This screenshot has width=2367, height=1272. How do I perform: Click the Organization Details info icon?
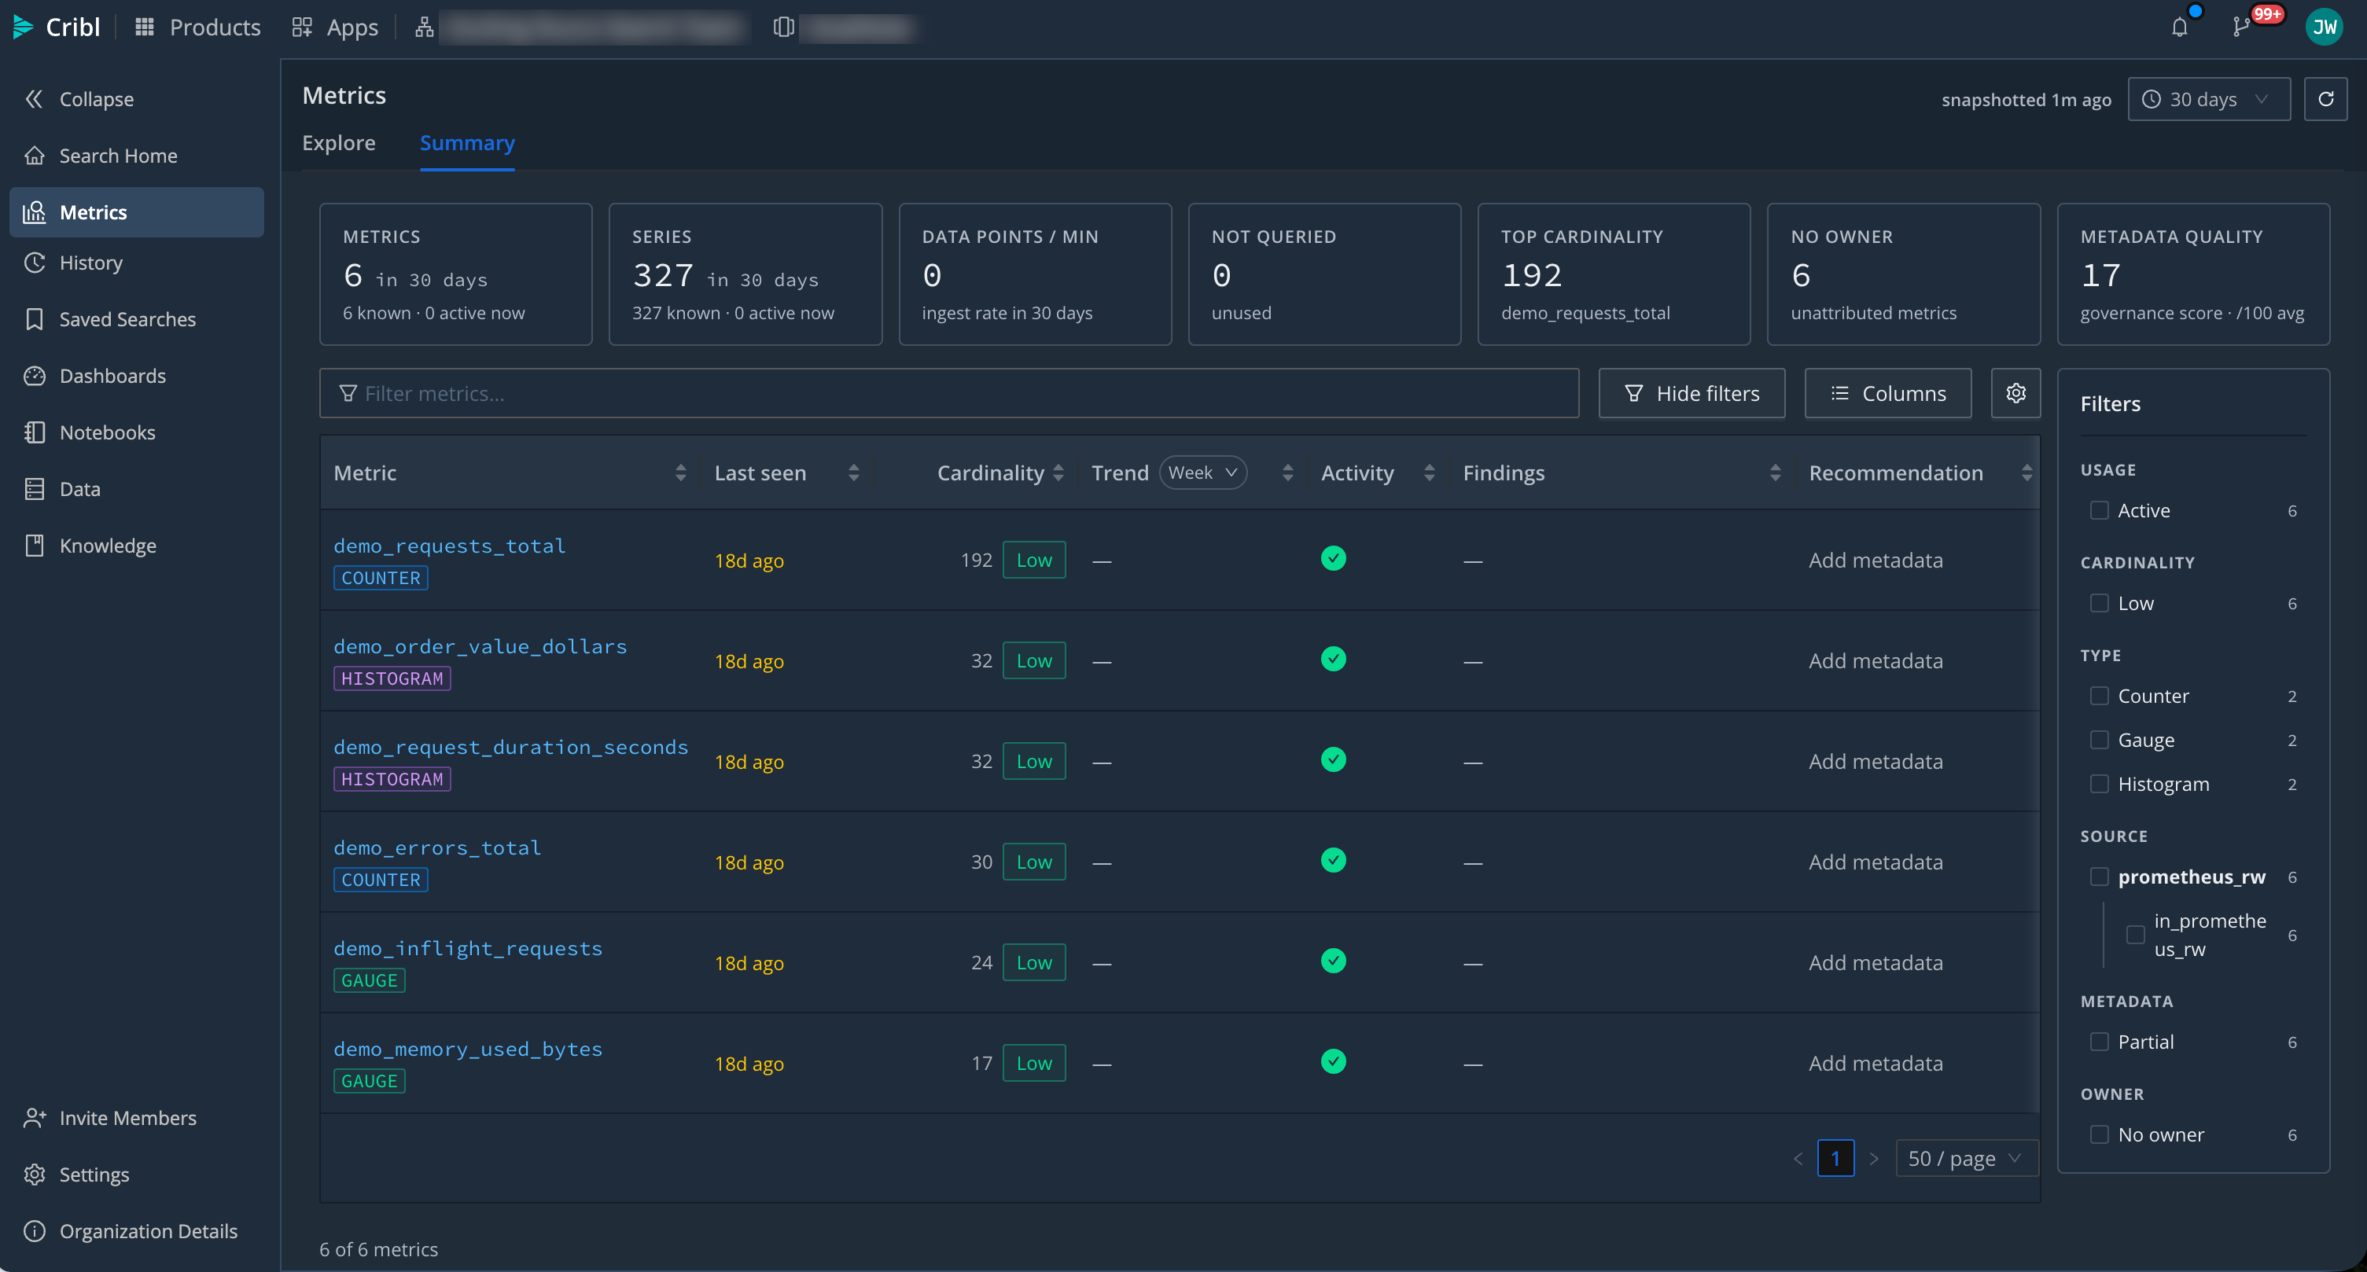click(x=34, y=1230)
